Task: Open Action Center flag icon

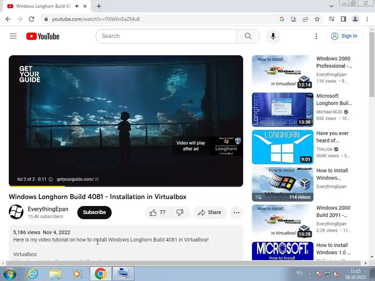Action: point(319,274)
